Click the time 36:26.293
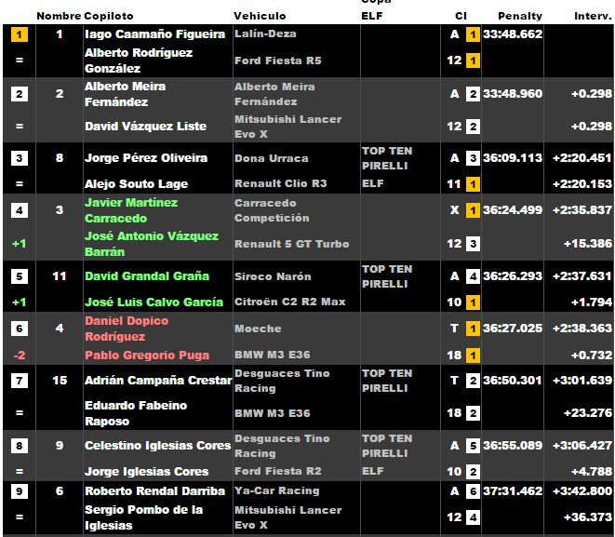This screenshot has width=615, height=537. click(x=513, y=276)
